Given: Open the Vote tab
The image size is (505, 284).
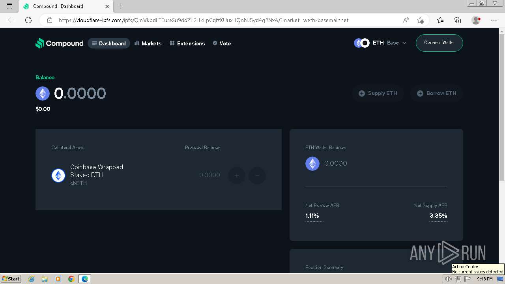Looking at the screenshot, I should [222, 43].
